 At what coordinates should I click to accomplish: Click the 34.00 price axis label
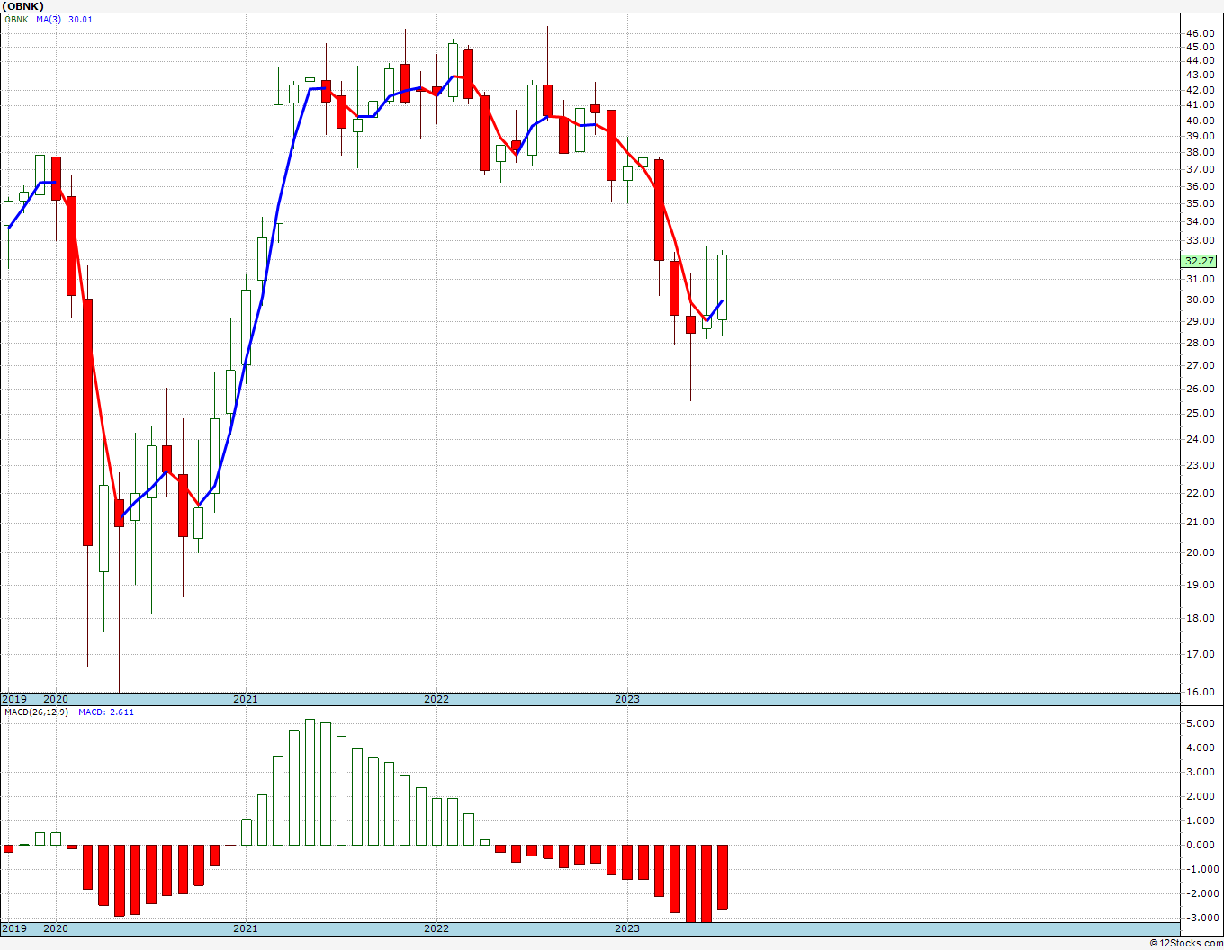1200,221
